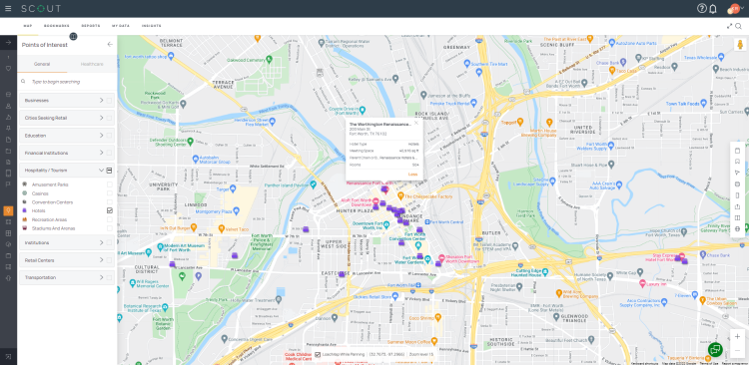Check the Amusement Parks checkbox
The image size is (749, 365).
[x=110, y=184]
